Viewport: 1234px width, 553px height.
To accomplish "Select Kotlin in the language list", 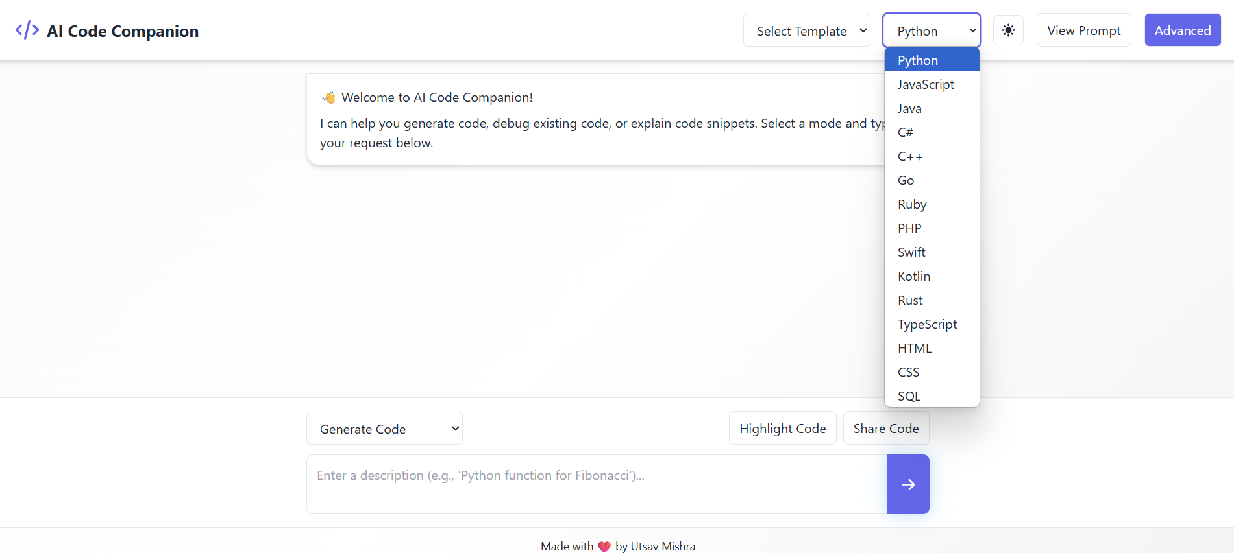I will pyautogui.click(x=932, y=276).
